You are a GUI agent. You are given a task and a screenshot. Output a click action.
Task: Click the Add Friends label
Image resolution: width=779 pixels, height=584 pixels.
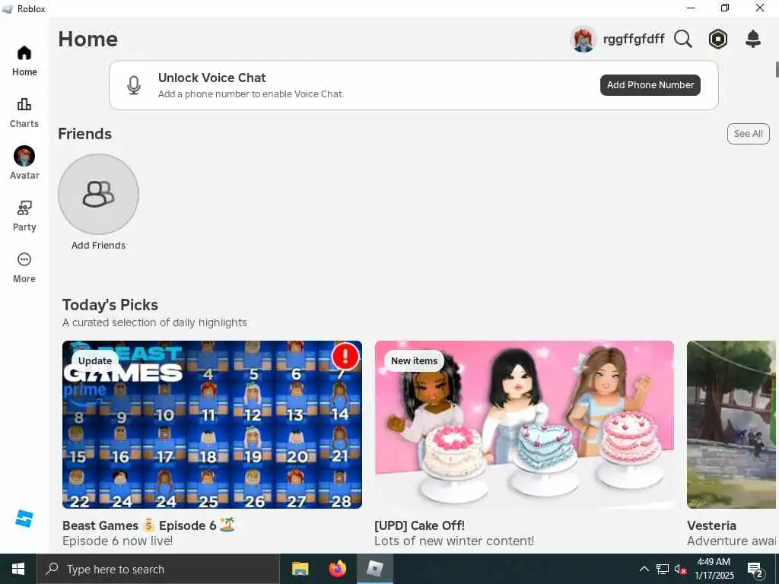click(x=98, y=246)
